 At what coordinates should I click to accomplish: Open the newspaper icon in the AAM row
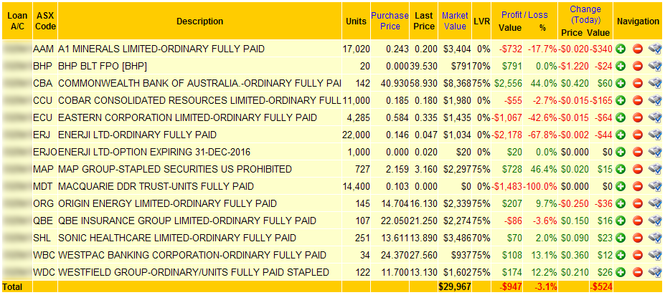[655, 49]
